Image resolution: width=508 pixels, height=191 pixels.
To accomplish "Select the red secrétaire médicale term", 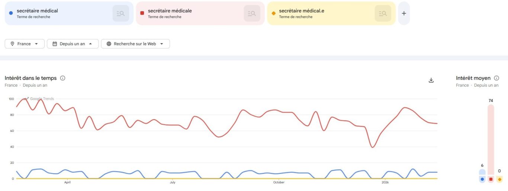I will click(x=170, y=11).
